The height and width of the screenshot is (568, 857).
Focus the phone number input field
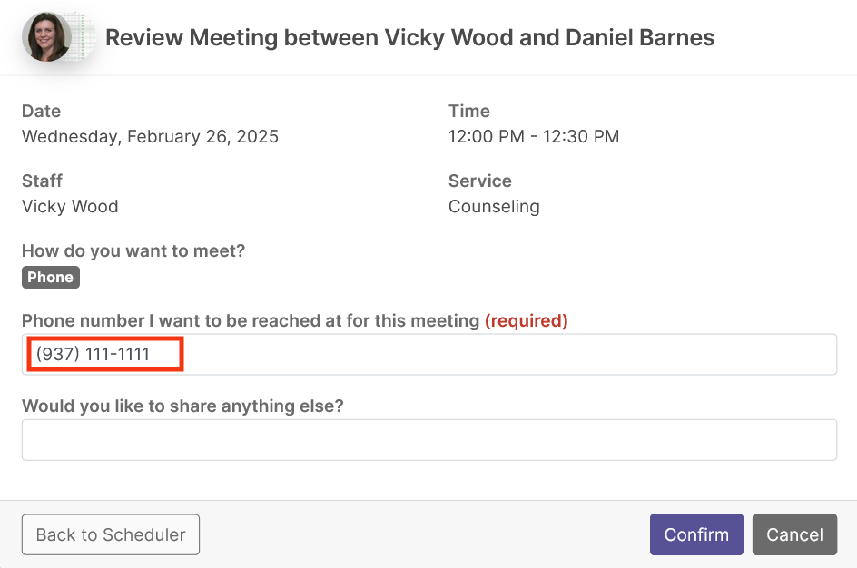[429, 354]
